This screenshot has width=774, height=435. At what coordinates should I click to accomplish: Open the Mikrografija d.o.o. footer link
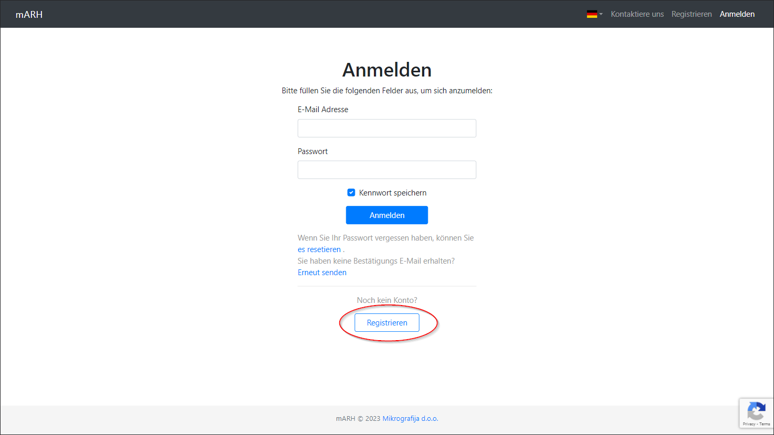(410, 418)
